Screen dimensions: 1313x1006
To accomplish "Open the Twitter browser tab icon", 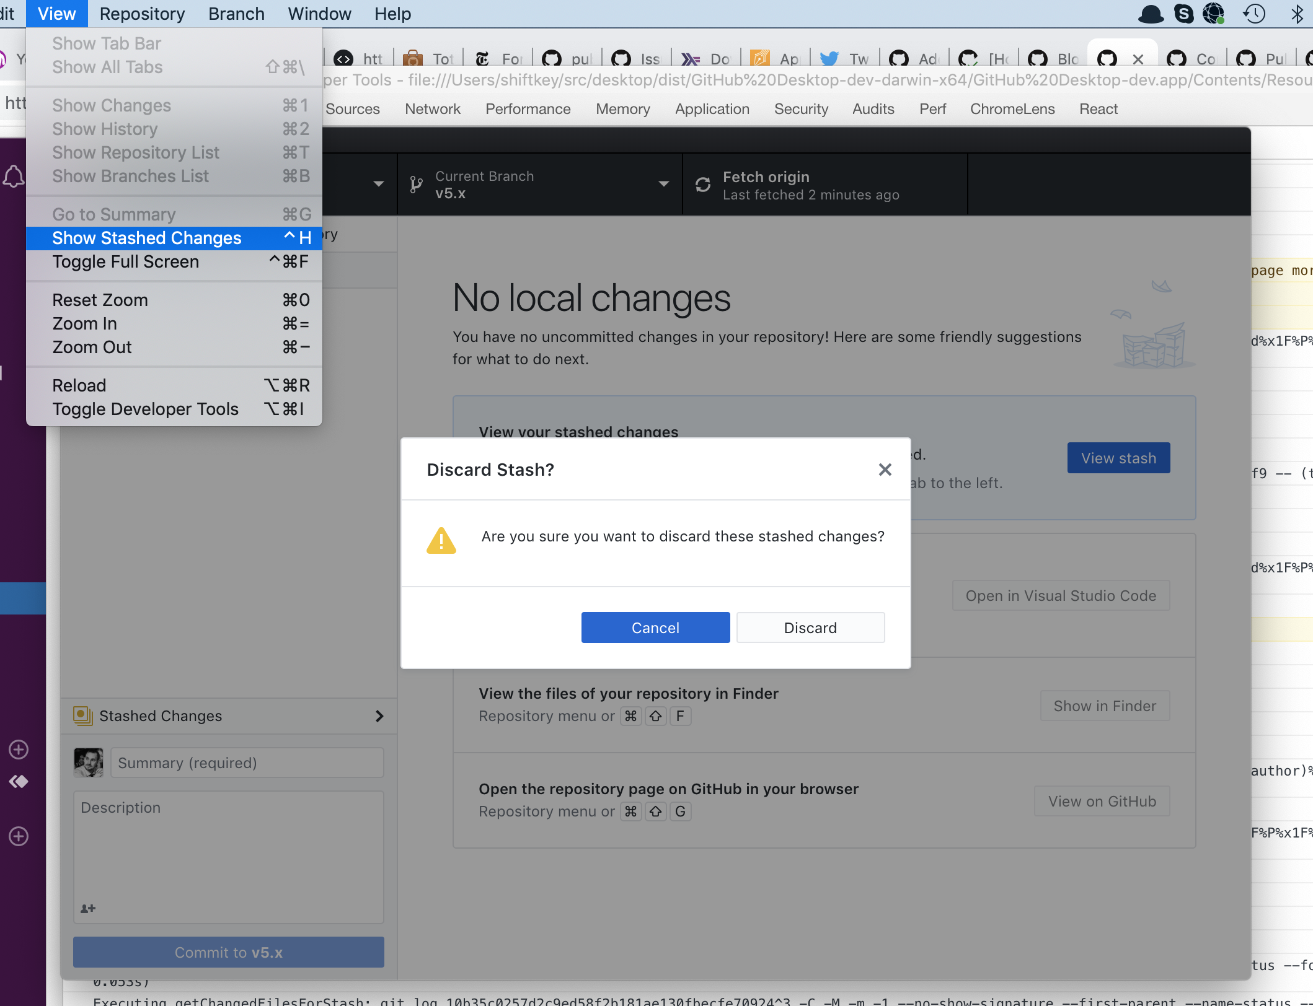I will (x=829, y=58).
